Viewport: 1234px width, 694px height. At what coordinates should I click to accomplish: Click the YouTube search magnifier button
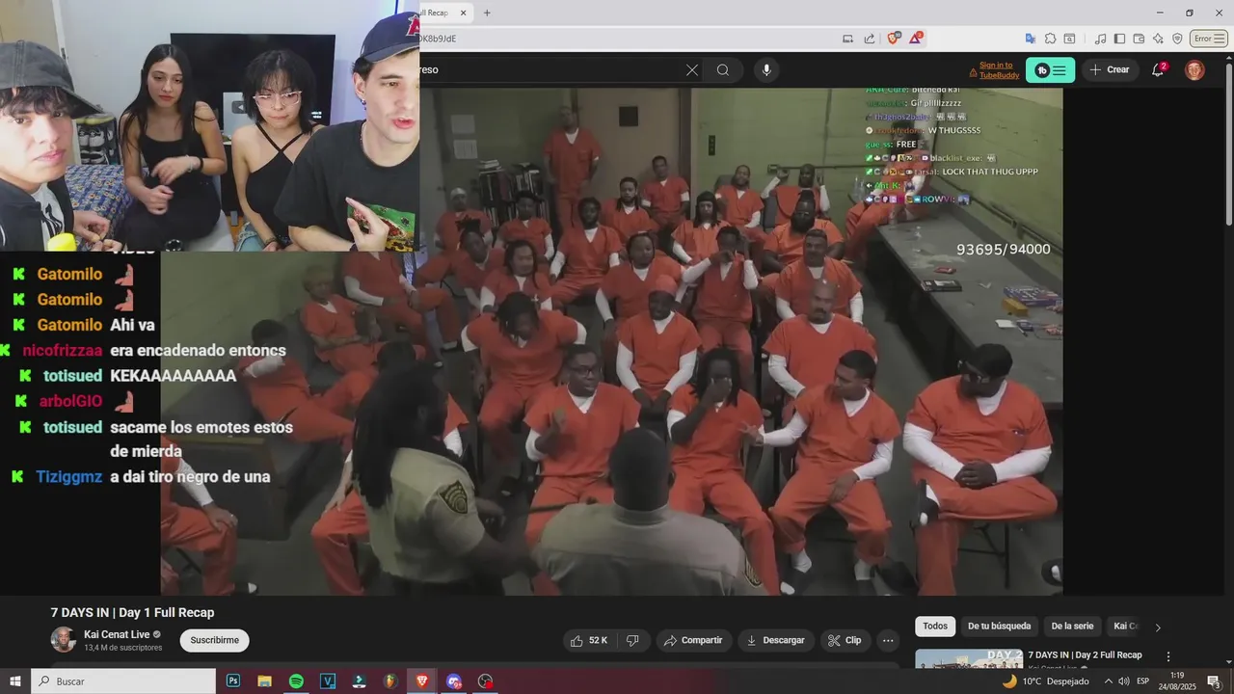click(723, 69)
